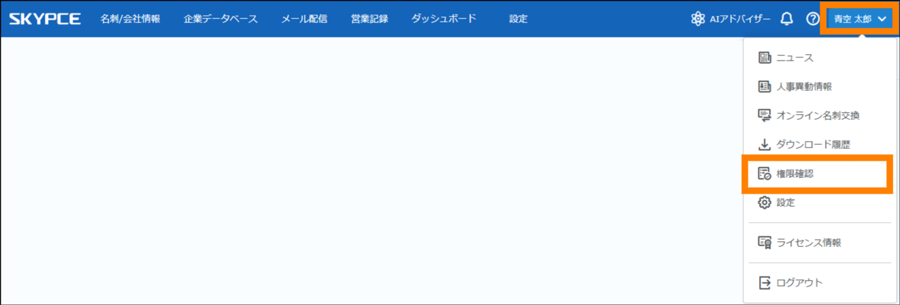Open the 企業データベース menu
This screenshot has width=900, height=305.
[221, 18]
